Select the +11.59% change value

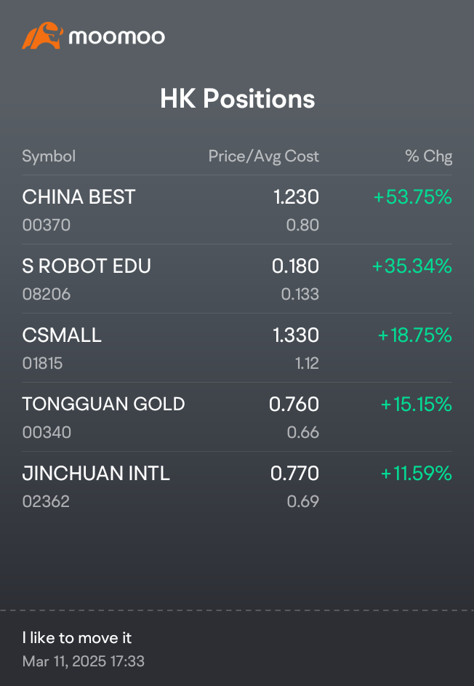pyautogui.click(x=417, y=474)
